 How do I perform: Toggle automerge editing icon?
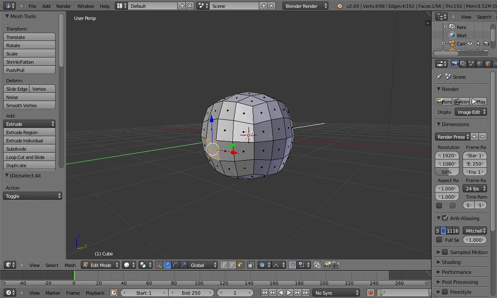pyautogui.click(x=317, y=265)
